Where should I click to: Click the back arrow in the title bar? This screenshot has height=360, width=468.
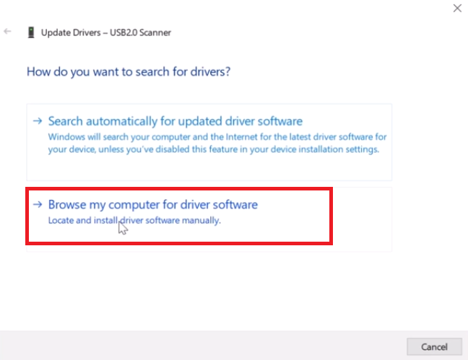[x=8, y=32]
